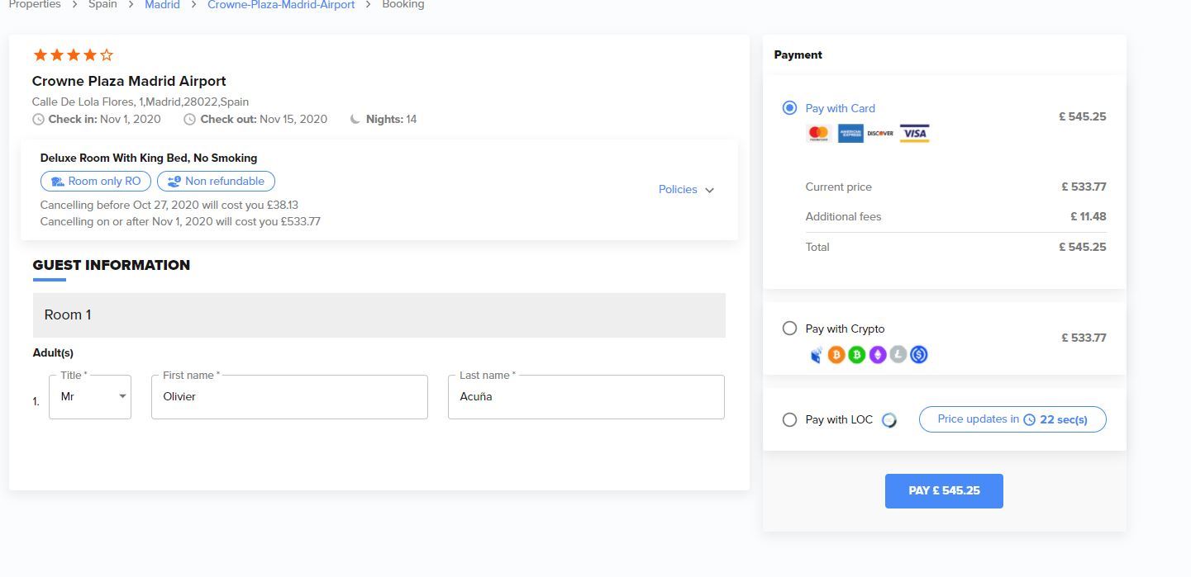Click the hand-coin icon in Non refundable
The image size is (1191, 577).
pos(174,182)
